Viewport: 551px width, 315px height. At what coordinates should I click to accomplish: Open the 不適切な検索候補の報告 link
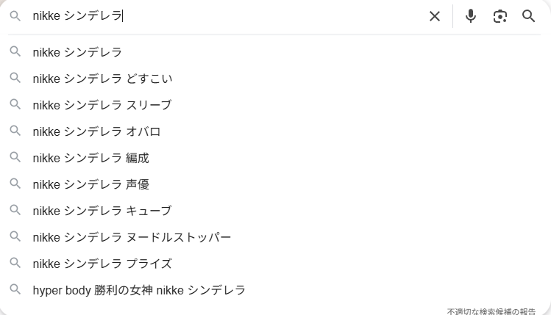[491, 311]
